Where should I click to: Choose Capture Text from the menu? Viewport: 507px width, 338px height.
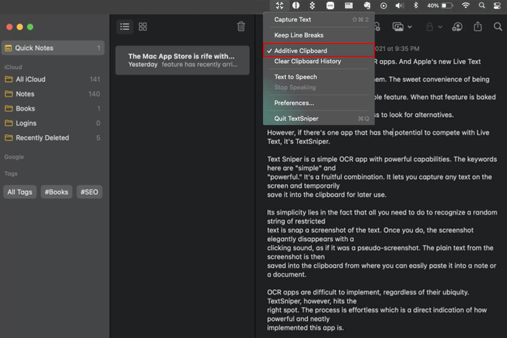point(319,20)
